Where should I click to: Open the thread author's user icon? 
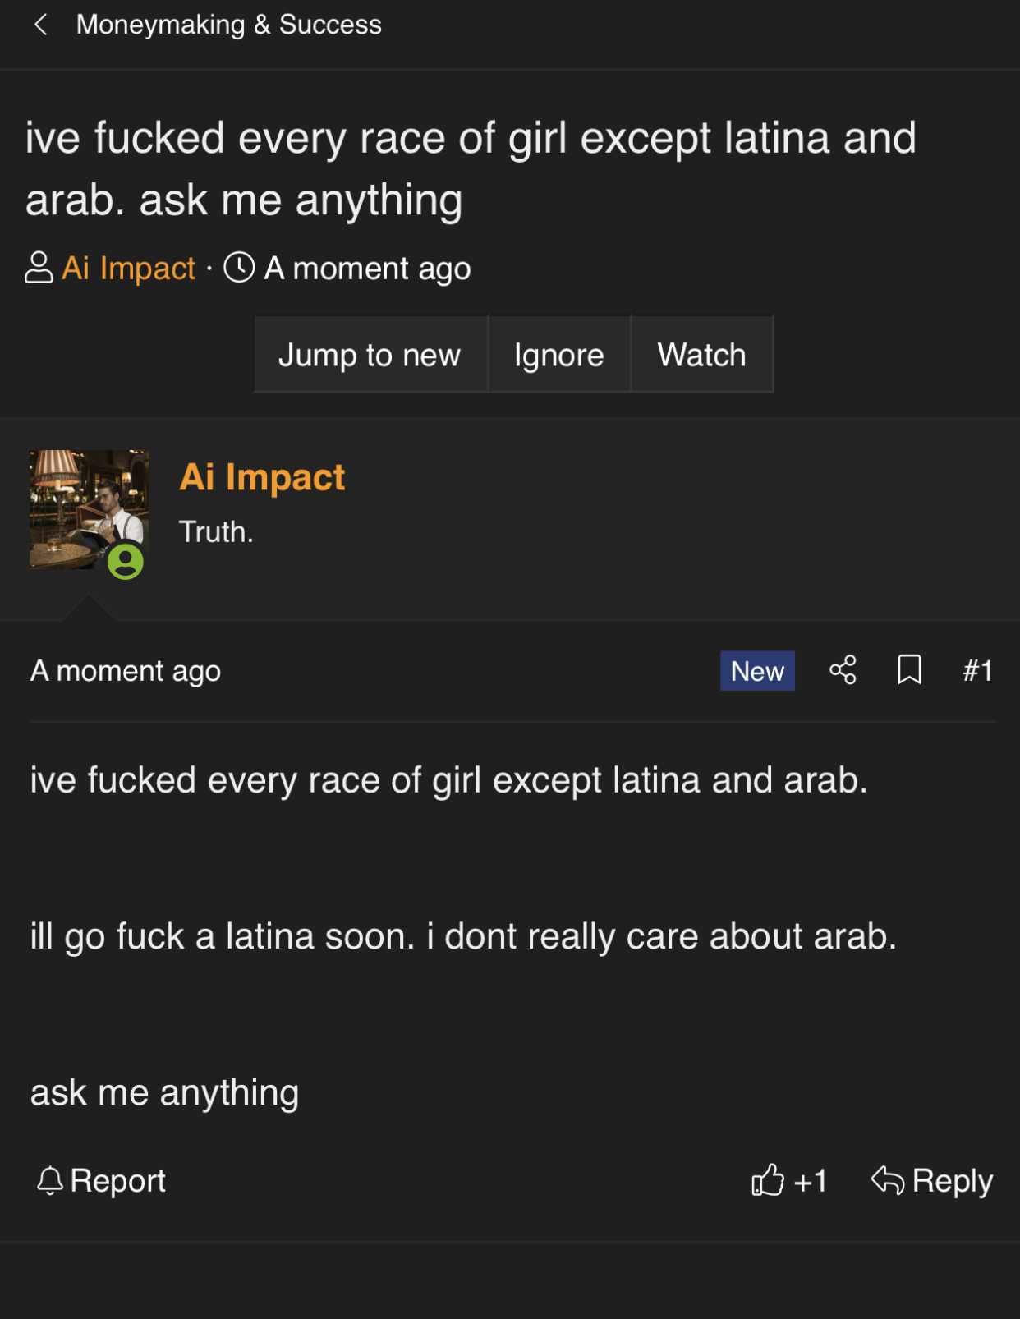click(x=39, y=268)
